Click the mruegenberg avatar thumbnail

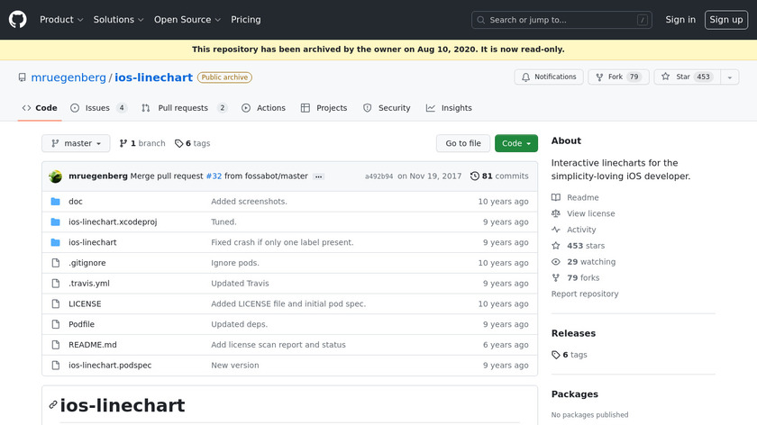click(56, 176)
